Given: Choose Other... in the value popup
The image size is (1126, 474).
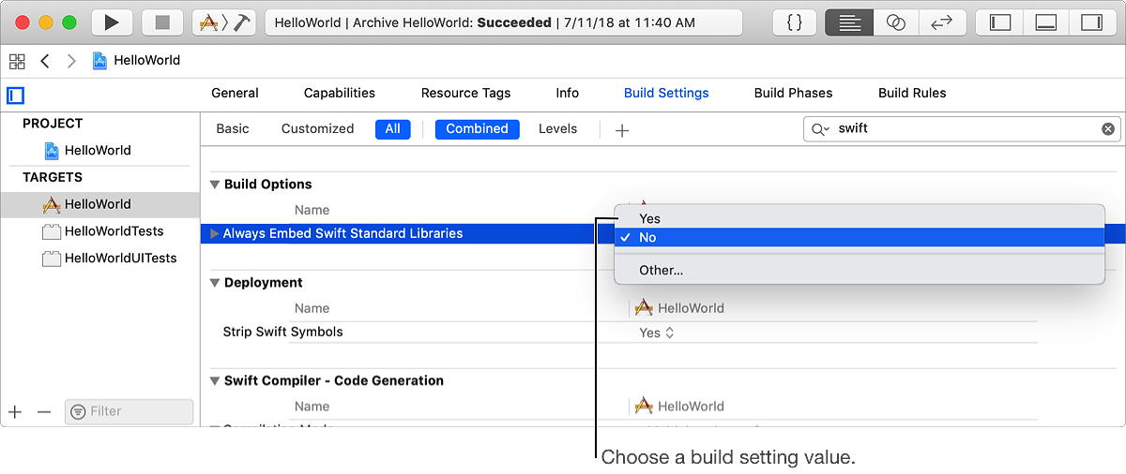Looking at the screenshot, I should click(859, 270).
